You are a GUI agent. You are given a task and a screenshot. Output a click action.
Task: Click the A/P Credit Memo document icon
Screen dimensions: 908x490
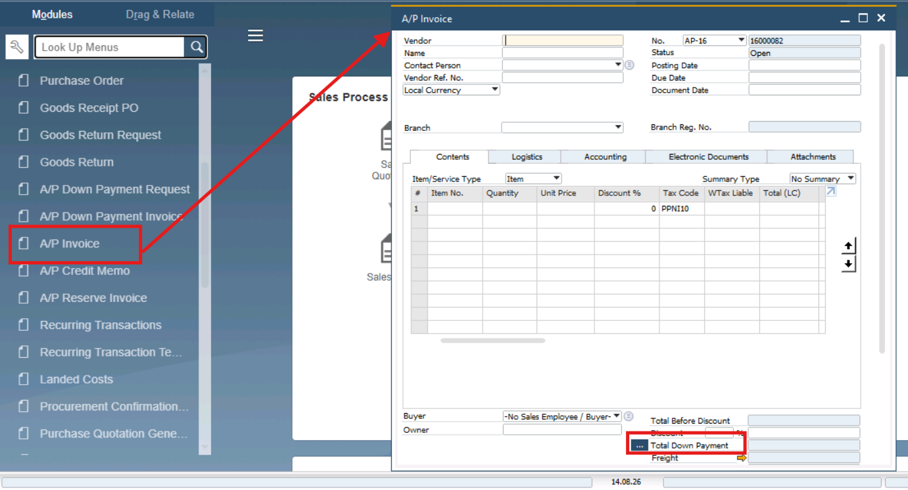[x=24, y=271]
